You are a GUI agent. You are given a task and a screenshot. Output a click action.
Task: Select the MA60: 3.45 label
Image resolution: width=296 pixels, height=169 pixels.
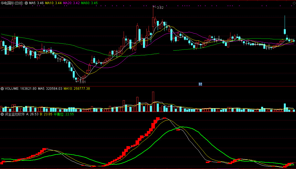pos(89,3)
